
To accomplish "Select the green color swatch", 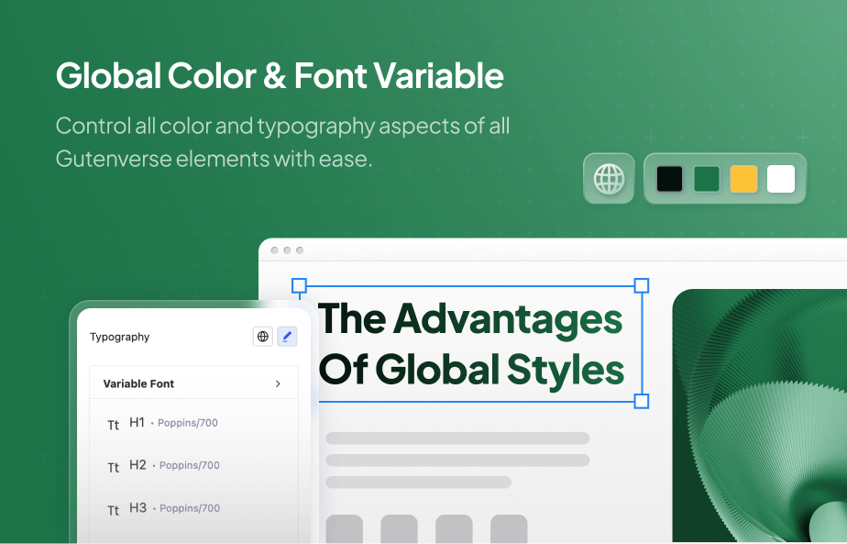I will (x=707, y=179).
